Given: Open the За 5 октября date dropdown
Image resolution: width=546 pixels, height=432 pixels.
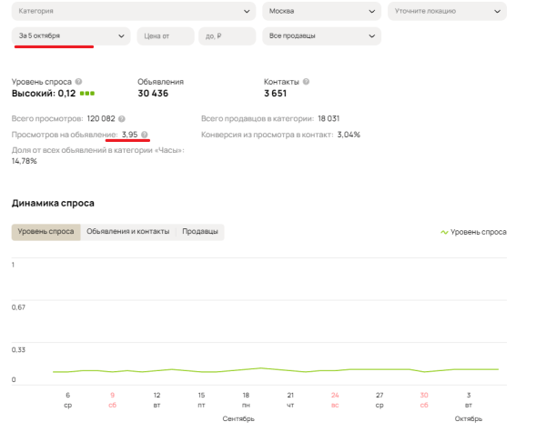Looking at the screenshot, I should tap(73, 36).
